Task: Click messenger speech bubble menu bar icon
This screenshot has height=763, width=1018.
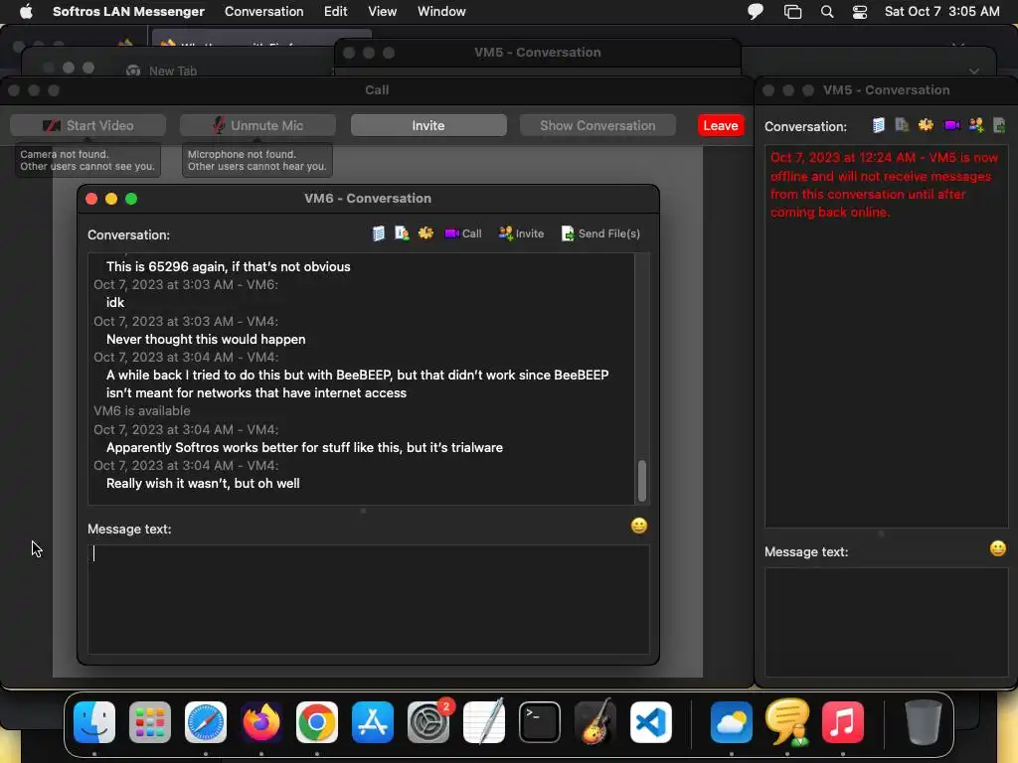Action: [756, 12]
